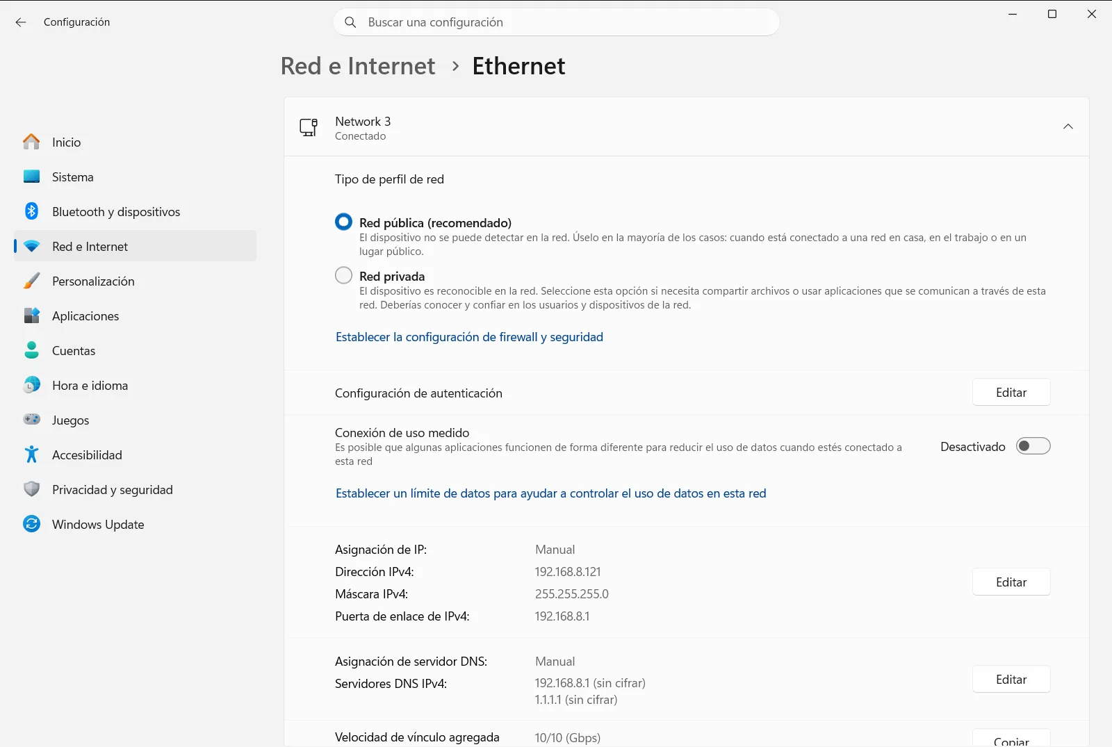Open Hora e idioma settings
The width and height of the screenshot is (1112, 747).
[x=135, y=385]
